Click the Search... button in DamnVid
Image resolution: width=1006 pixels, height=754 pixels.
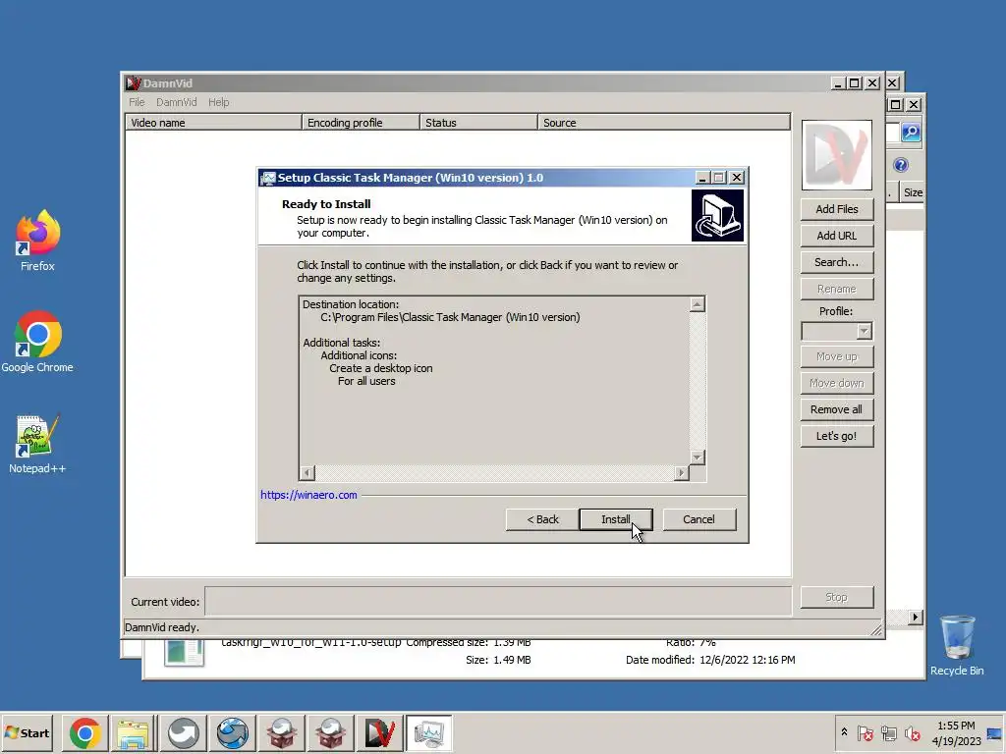coord(837,262)
